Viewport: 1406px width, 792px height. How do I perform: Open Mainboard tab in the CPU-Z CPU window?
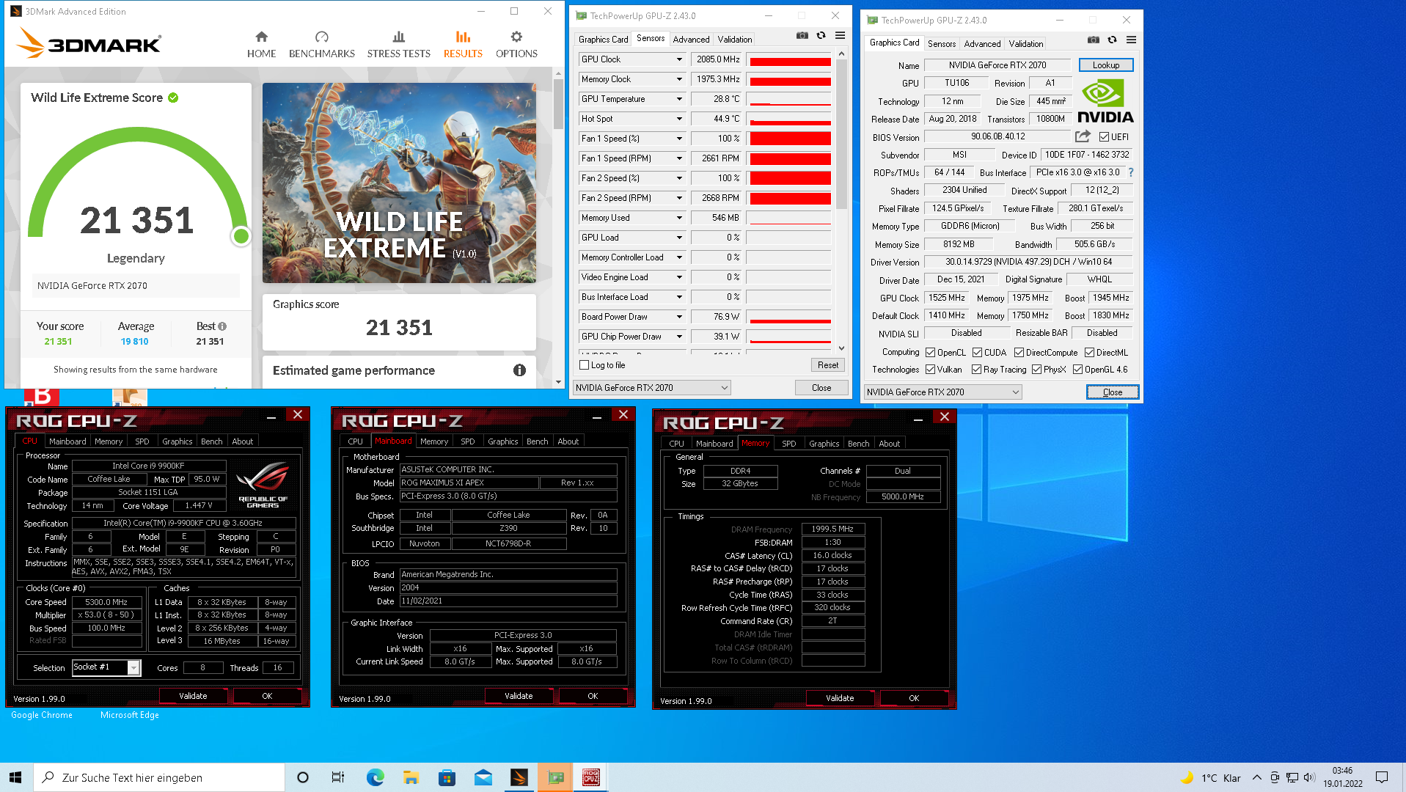point(67,441)
